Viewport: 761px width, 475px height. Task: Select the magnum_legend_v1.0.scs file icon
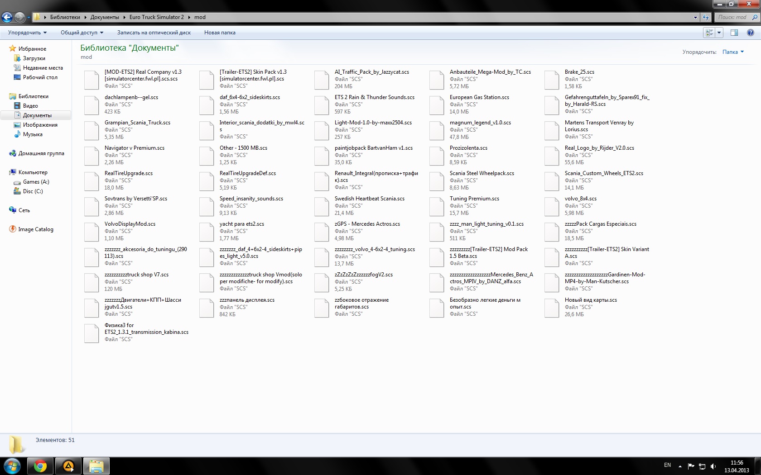point(437,130)
